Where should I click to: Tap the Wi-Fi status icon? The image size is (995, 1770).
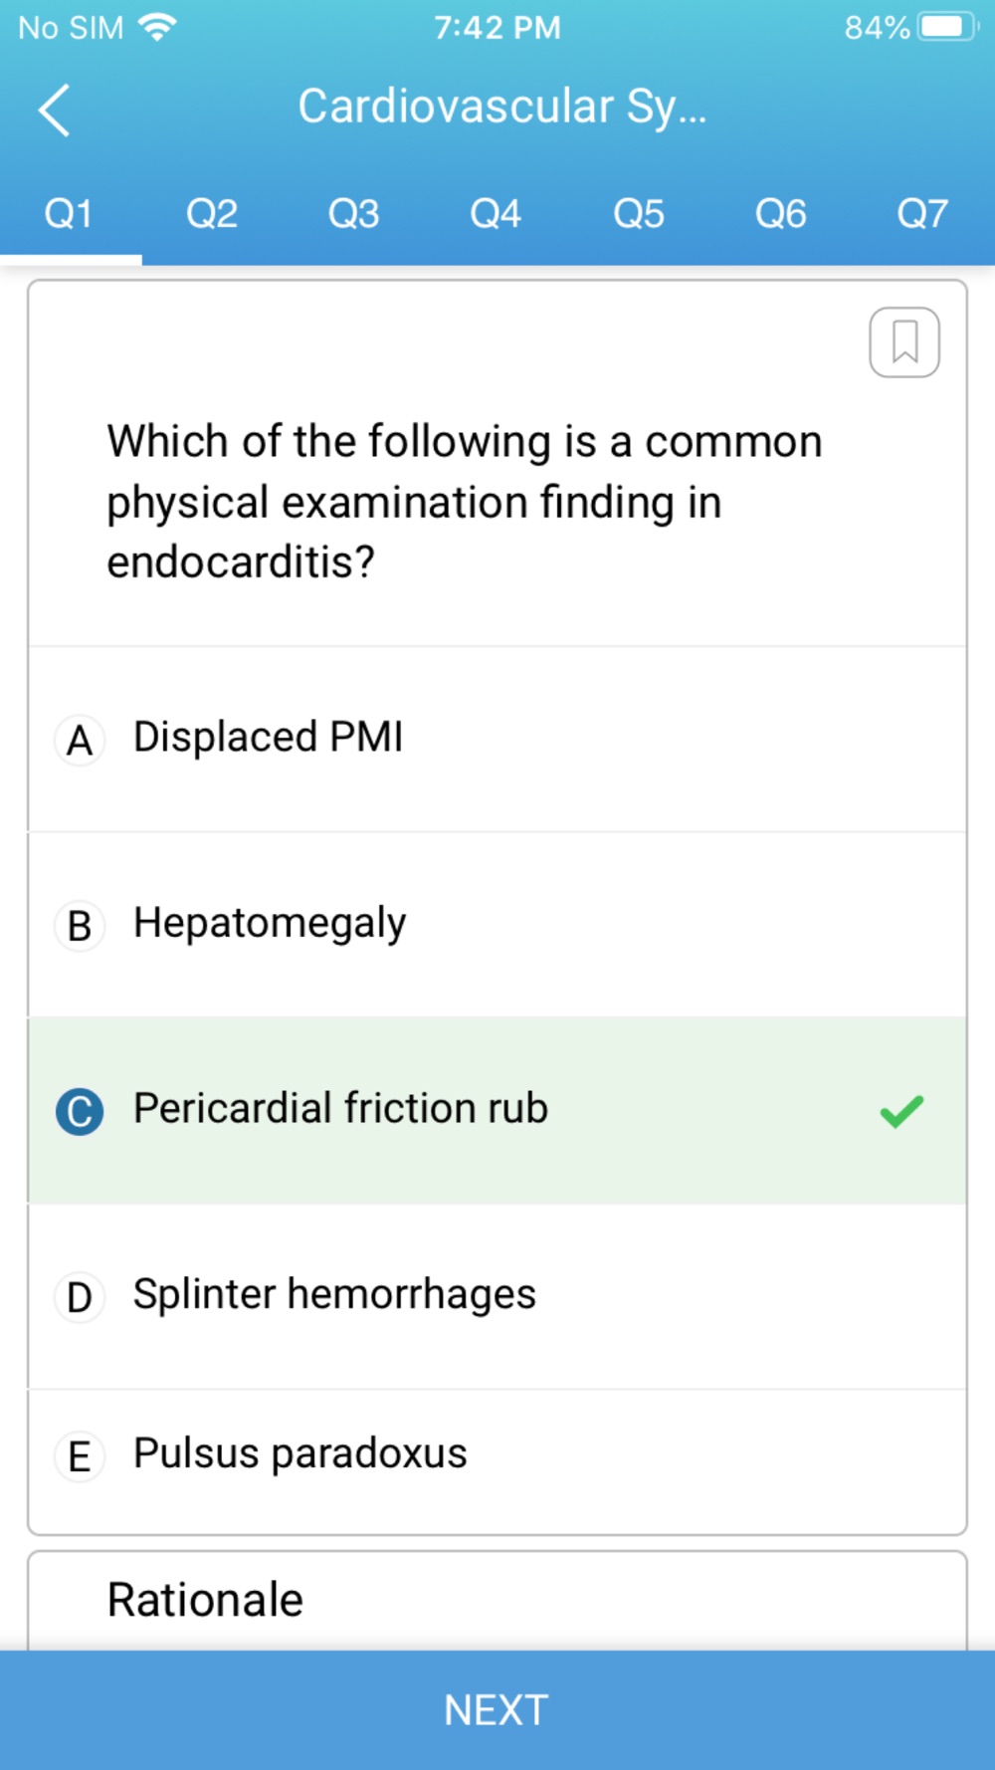point(156,27)
